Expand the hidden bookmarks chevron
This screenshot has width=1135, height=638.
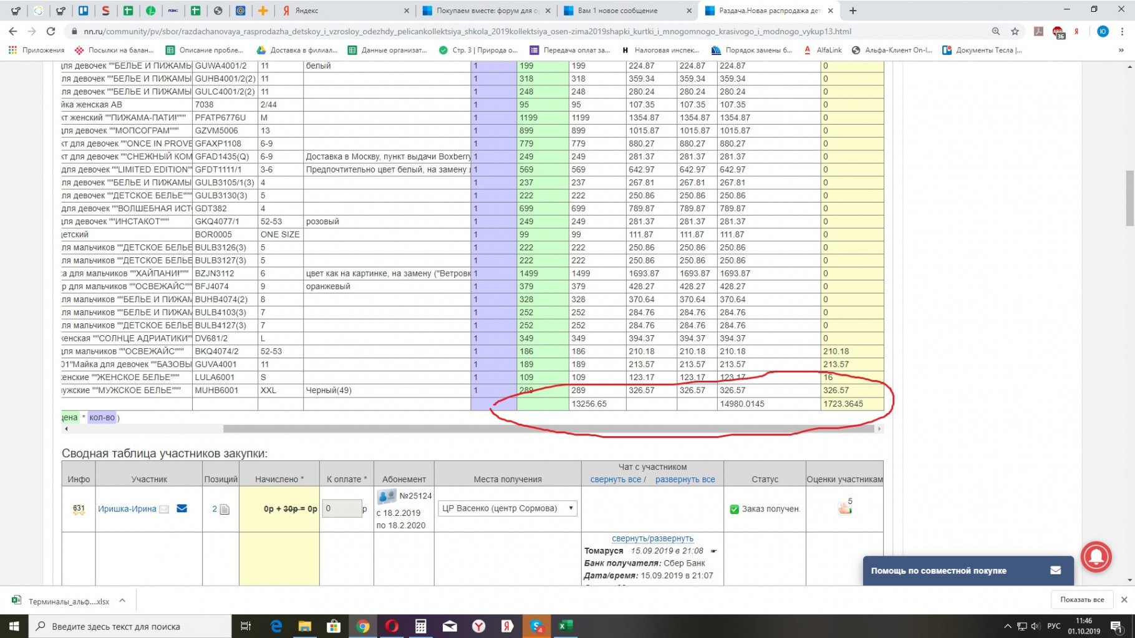(1121, 50)
